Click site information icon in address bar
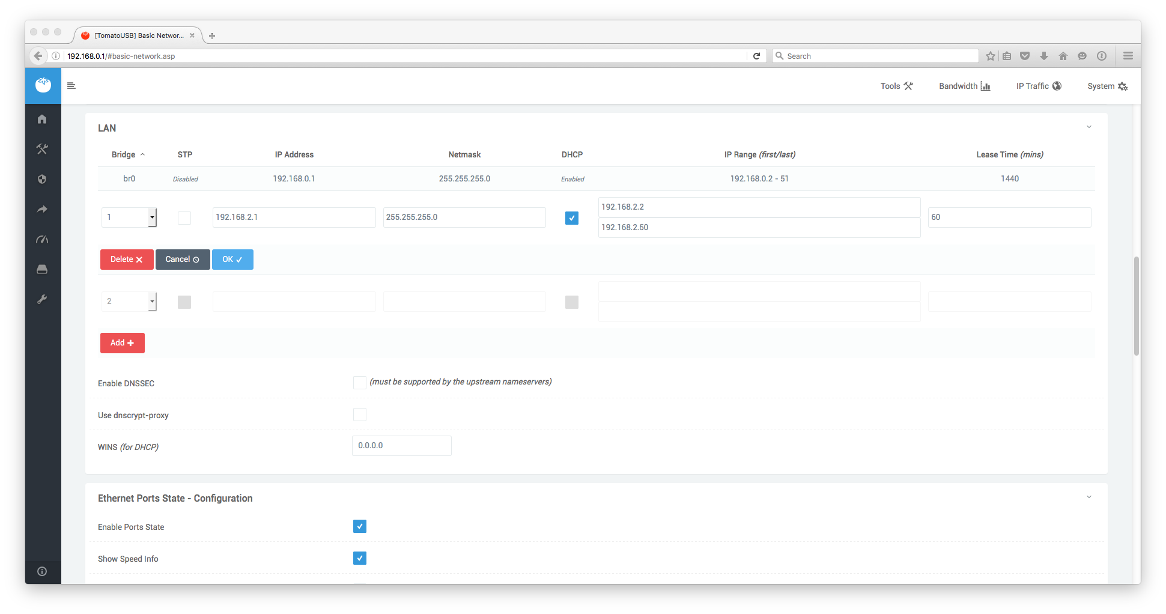The height and width of the screenshot is (614, 1166). pos(56,56)
